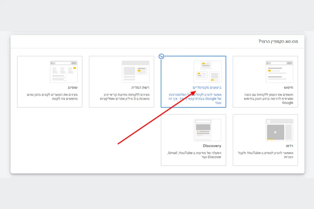Screen dimensions: 314x209
Task: Click the Video (וידאו) campaign illustration icon
Action: (x=279, y=130)
